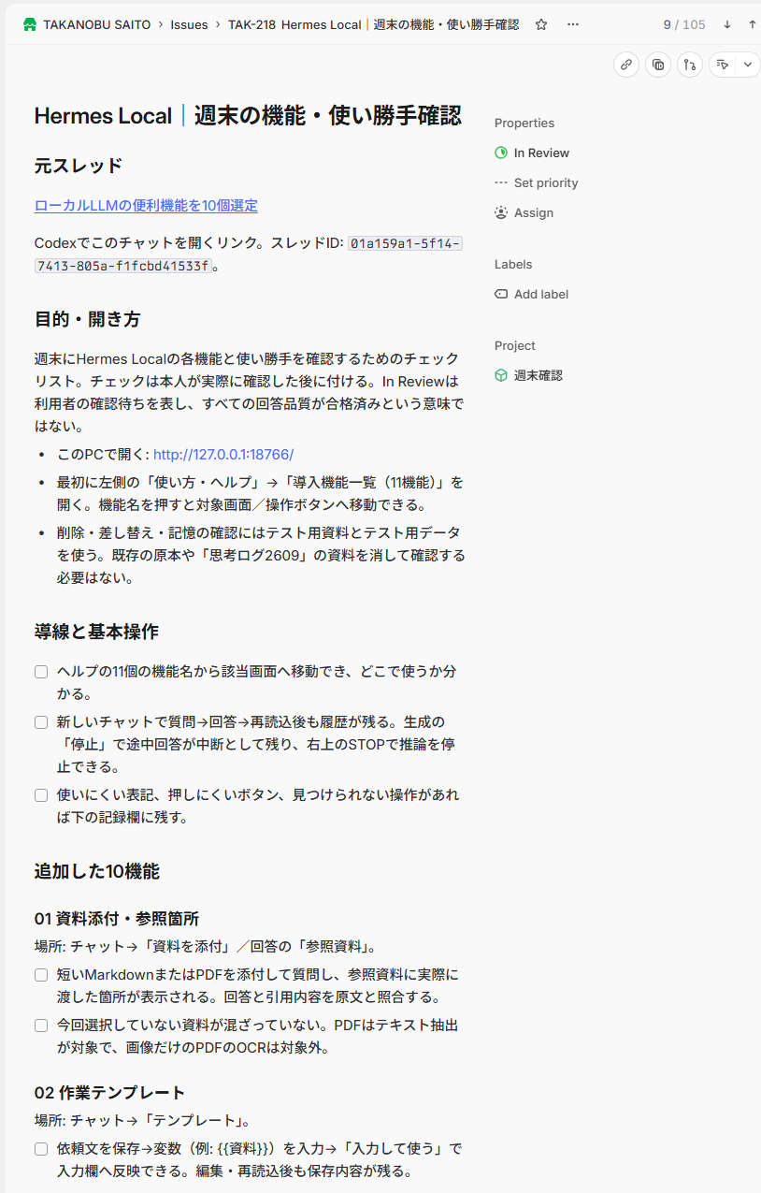Click the 02 作業テンプレート heading

point(110,1093)
